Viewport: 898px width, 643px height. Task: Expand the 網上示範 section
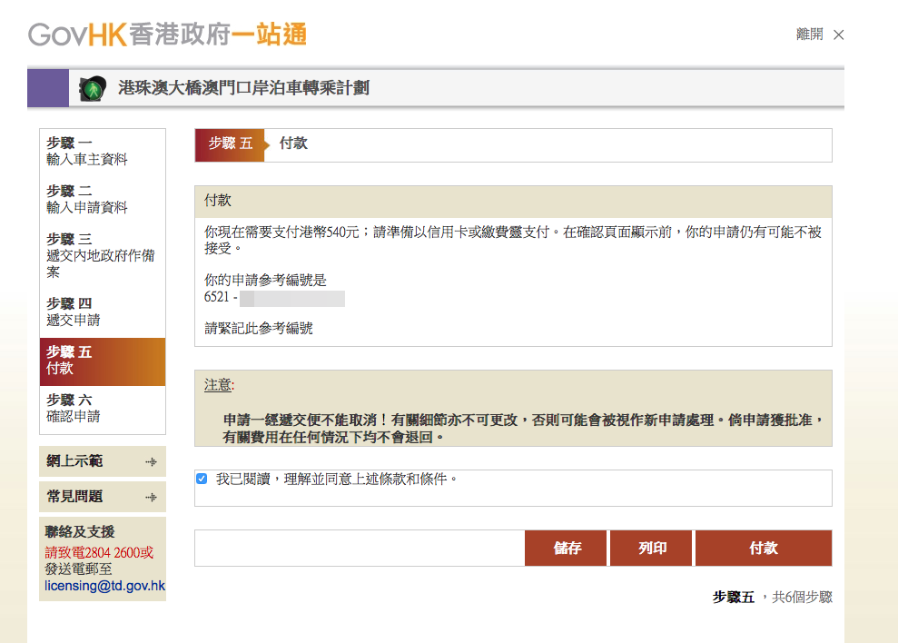coord(75,461)
